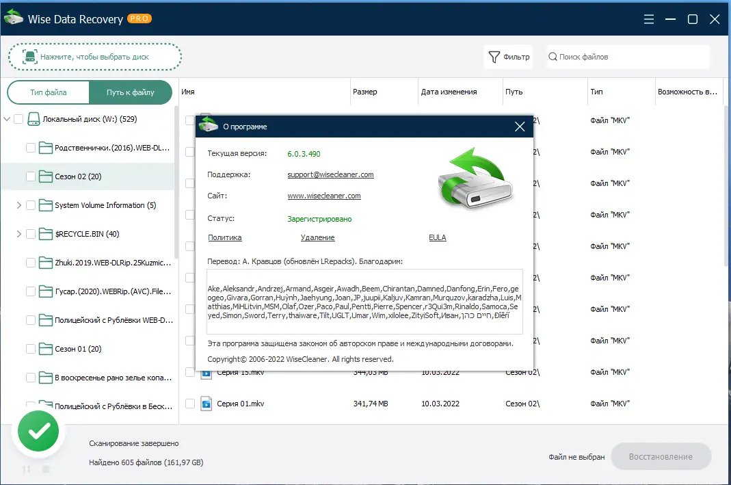Open the EULA link
Screen dimensions: 731x485
pos(437,237)
